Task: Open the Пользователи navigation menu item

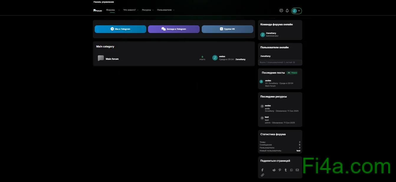Action: (x=164, y=10)
